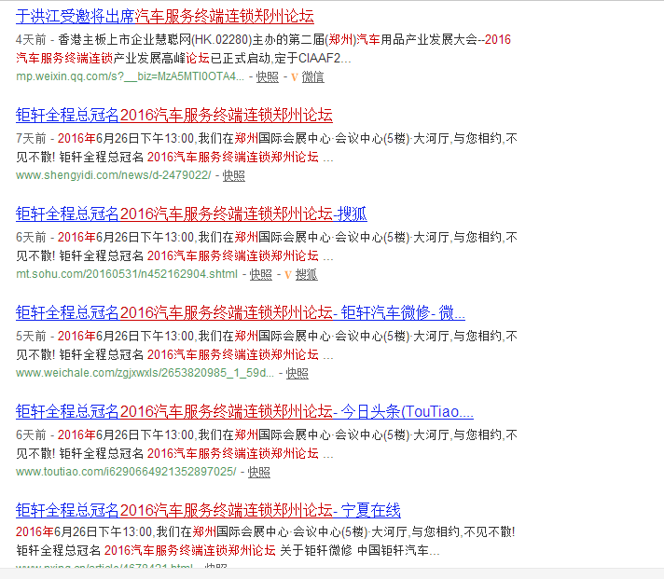Open 快照 for www.weichale.com result
Viewport: 664px width, 579px height.
[297, 373]
